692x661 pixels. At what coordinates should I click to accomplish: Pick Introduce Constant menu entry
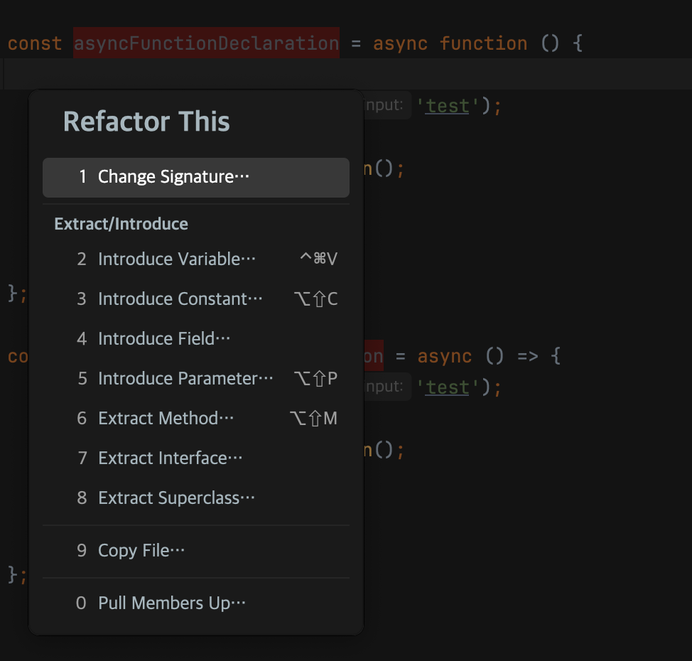click(x=180, y=299)
